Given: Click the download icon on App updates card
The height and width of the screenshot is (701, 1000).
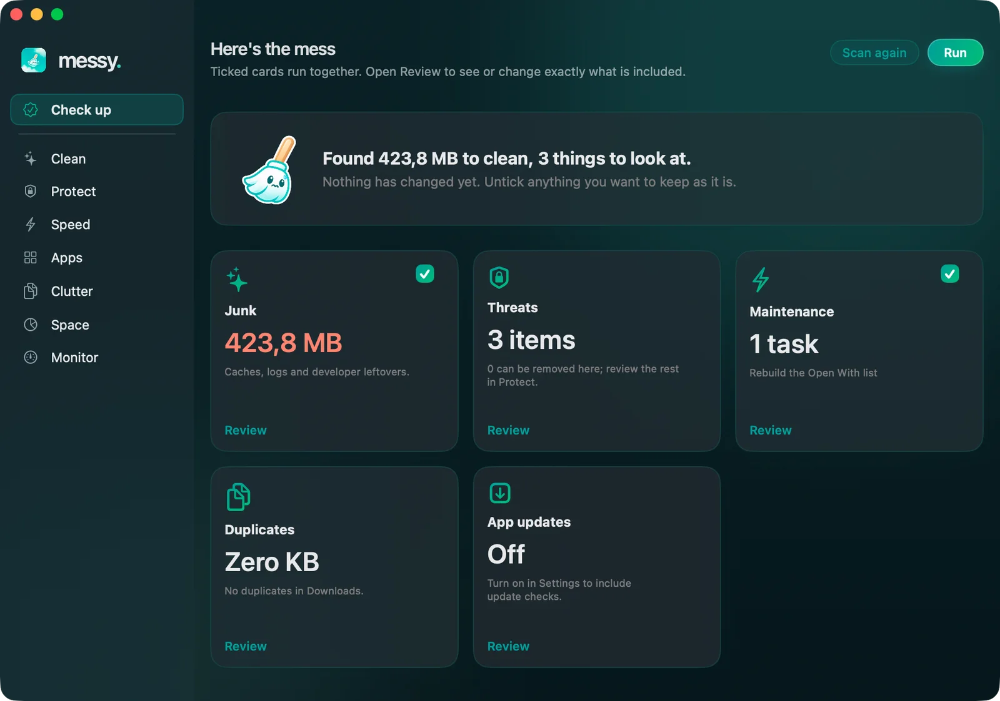Looking at the screenshot, I should tap(499, 493).
